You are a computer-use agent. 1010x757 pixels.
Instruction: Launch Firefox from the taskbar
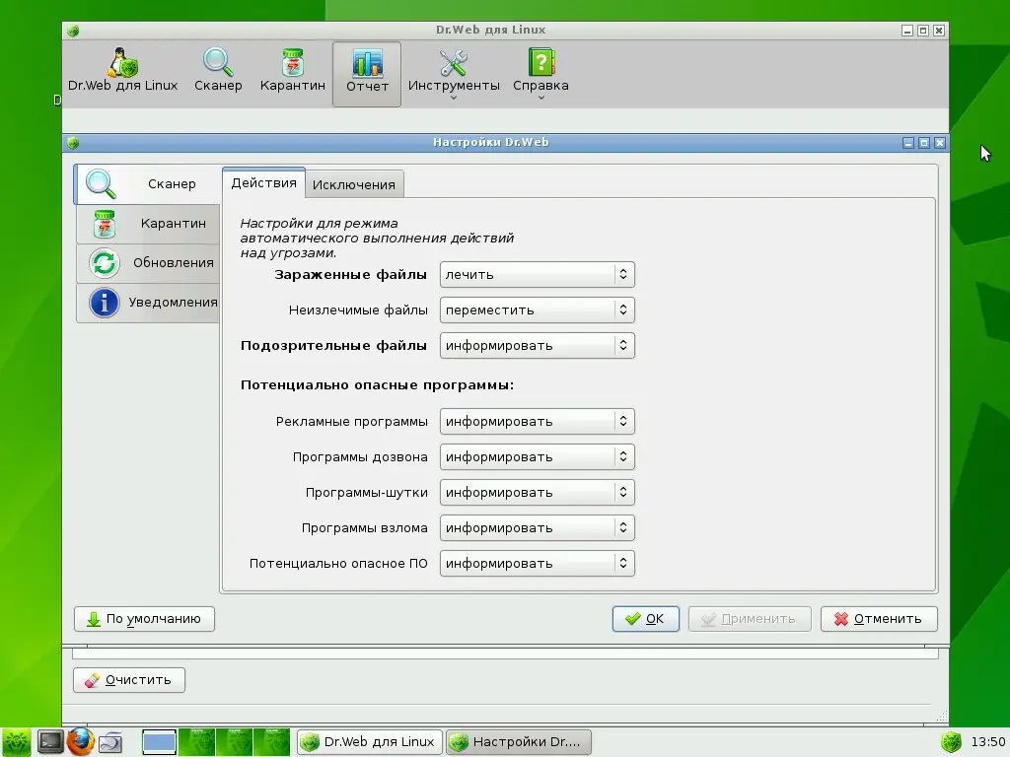coord(81,741)
